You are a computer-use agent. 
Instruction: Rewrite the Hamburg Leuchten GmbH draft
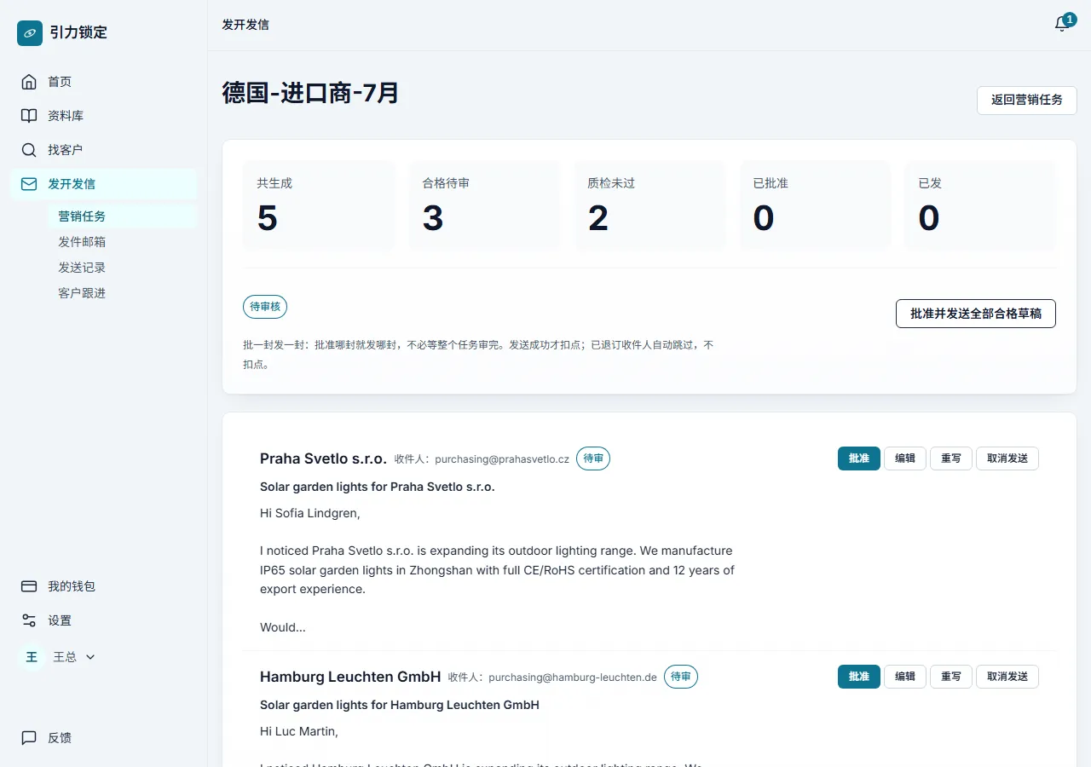[951, 677]
